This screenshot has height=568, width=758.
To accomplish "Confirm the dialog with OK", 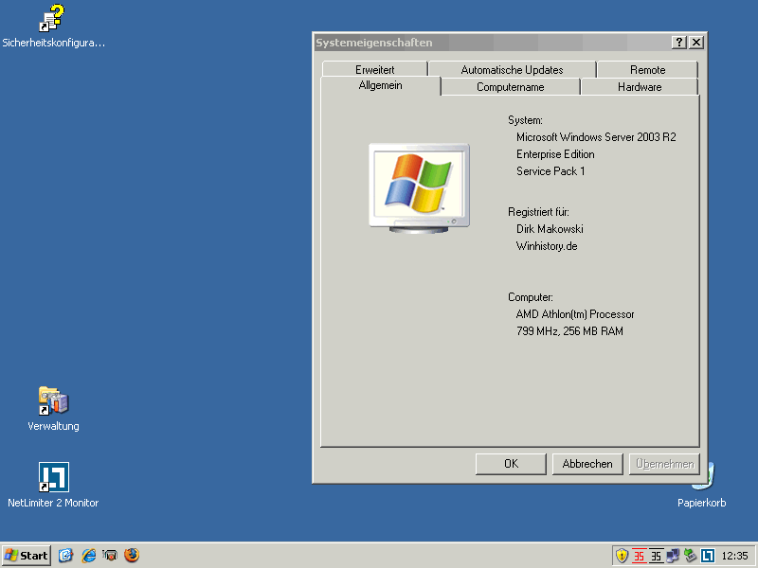I will [511, 464].
